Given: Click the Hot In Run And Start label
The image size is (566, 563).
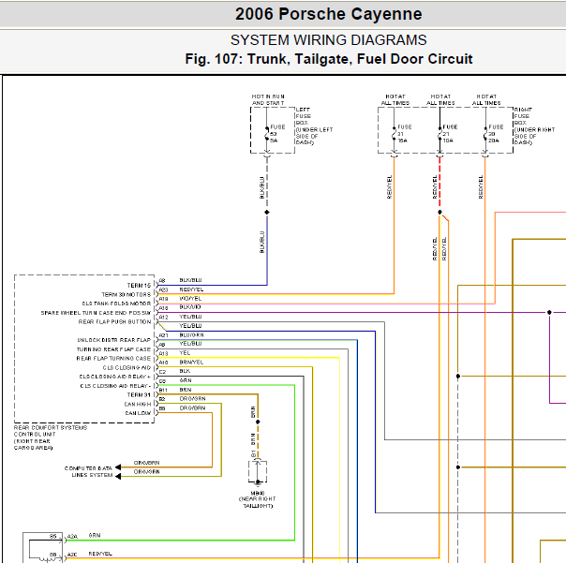Looking at the screenshot, I should point(268,99).
